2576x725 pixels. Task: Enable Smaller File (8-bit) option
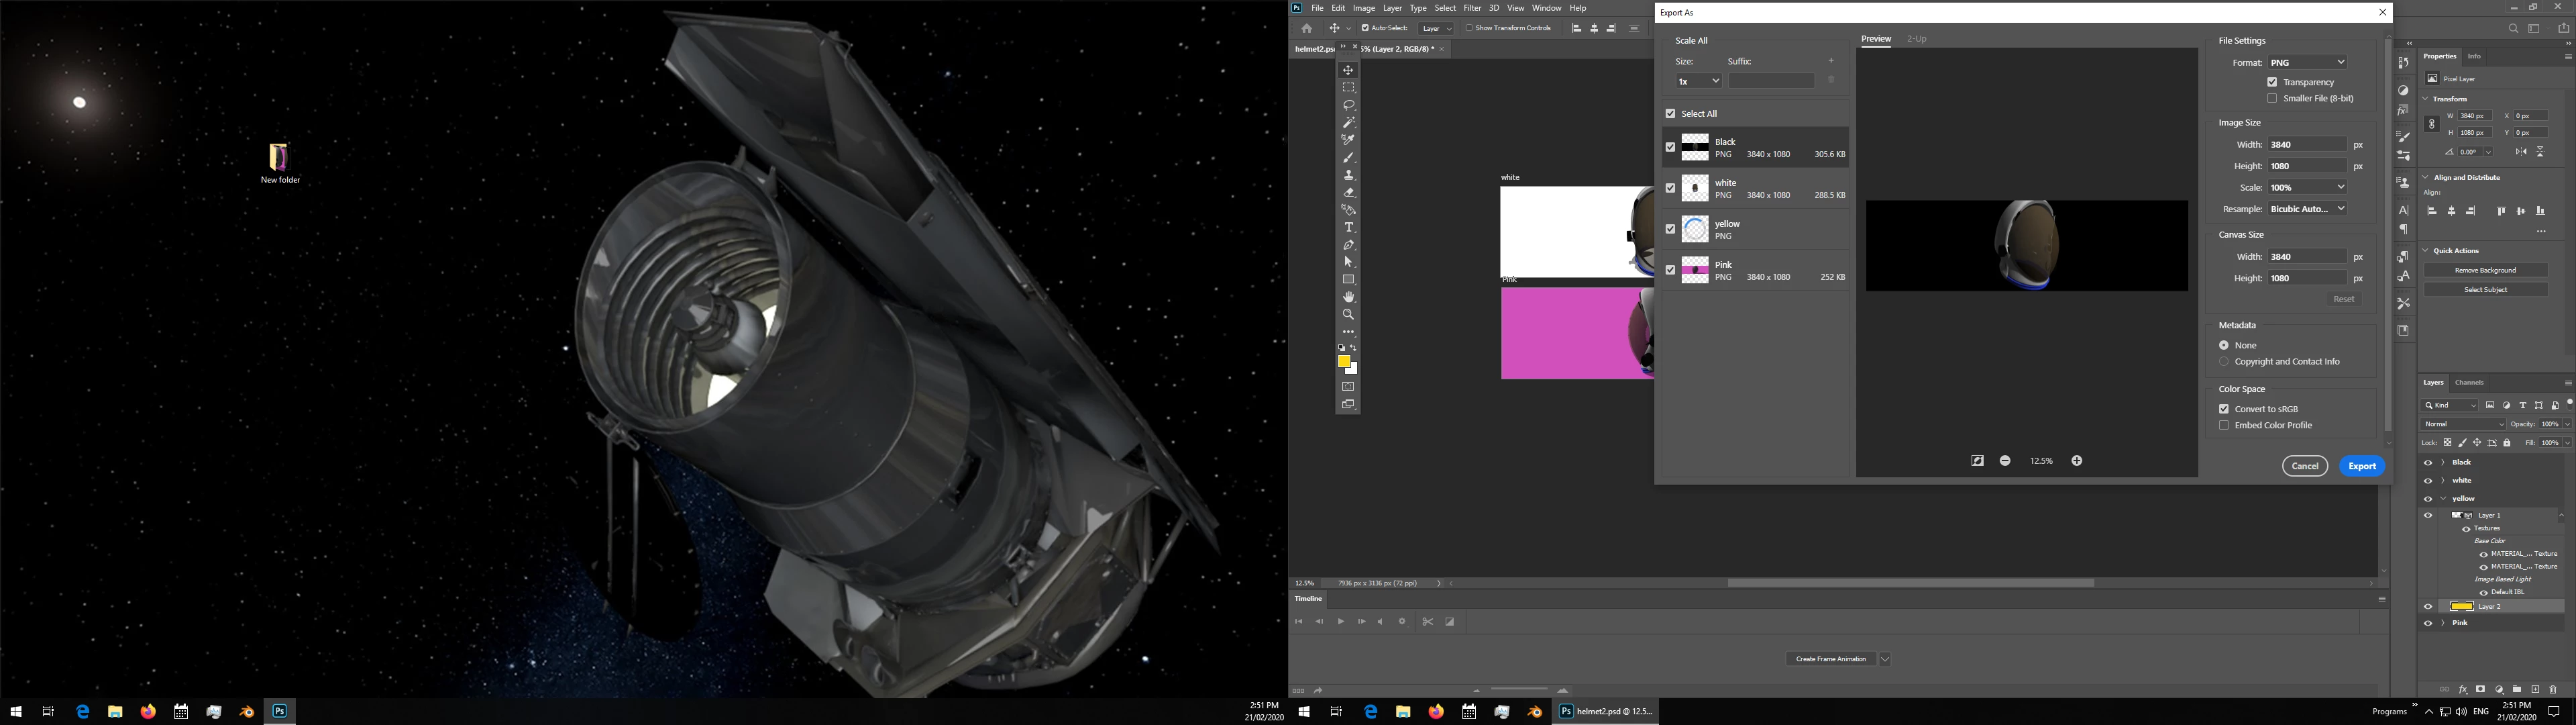(x=2272, y=98)
